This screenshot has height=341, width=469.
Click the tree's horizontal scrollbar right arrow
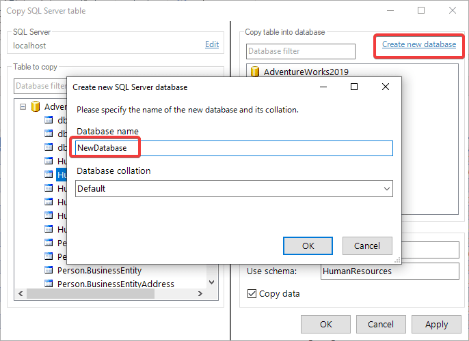pyautogui.click(x=200, y=294)
